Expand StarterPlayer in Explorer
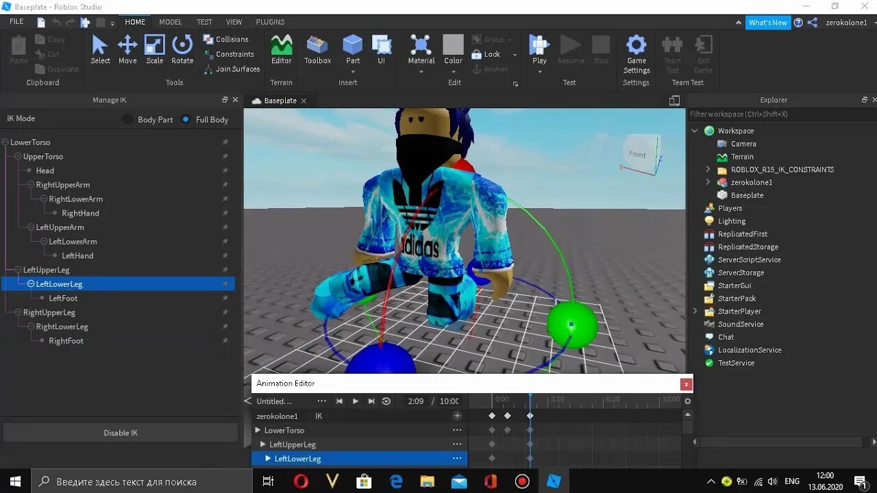Viewport: 877px width, 493px height. click(695, 311)
